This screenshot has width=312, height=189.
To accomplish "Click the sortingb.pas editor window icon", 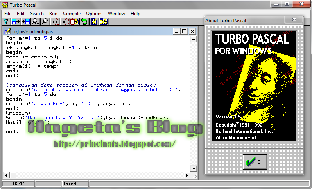I will pyautogui.click(x=7, y=31).
